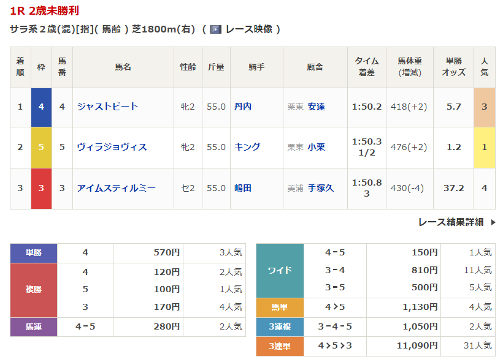
Task: Open the race video film icon
Action: 215,29
